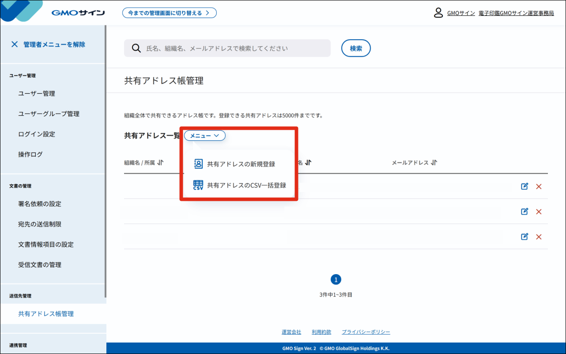566x354 pixels.
Task: Choose 共有アドレスのCSV一括登録 menu option
Action: 246,185
